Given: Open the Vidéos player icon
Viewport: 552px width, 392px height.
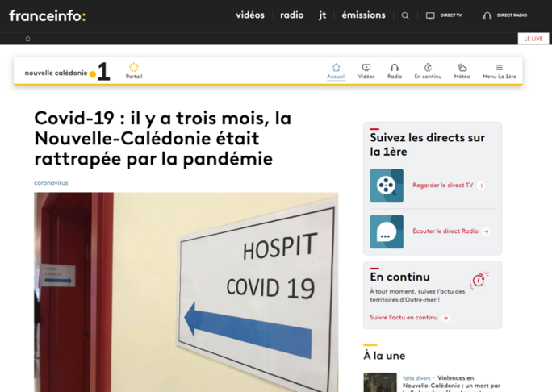Looking at the screenshot, I should [366, 68].
